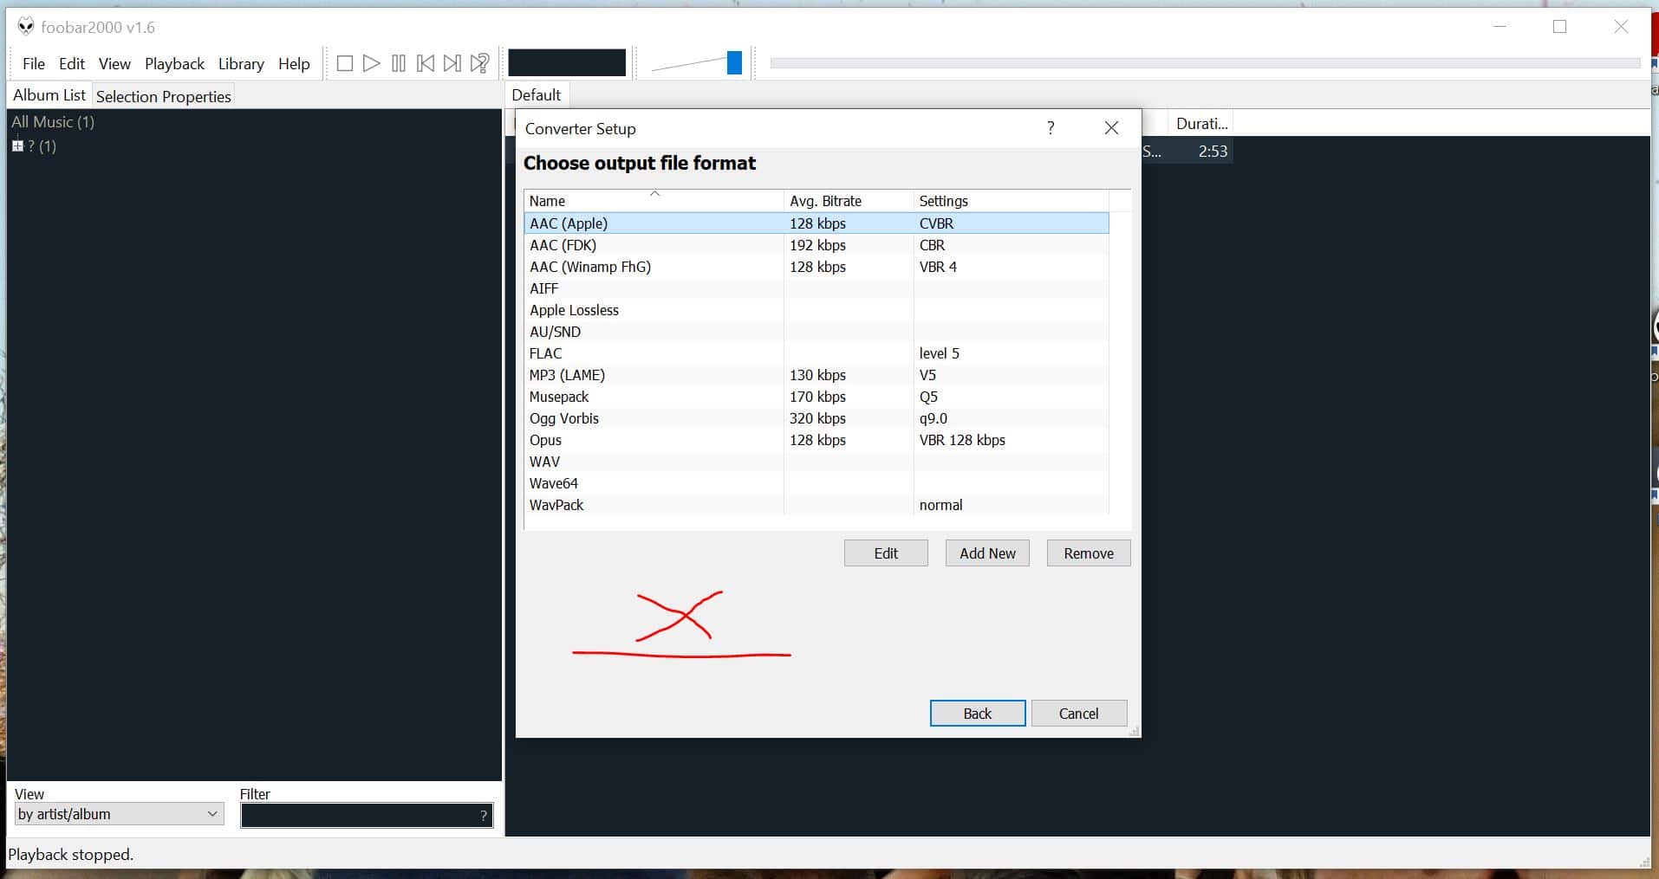Click the foobar2000 alien logo icon

click(x=26, y=27)
